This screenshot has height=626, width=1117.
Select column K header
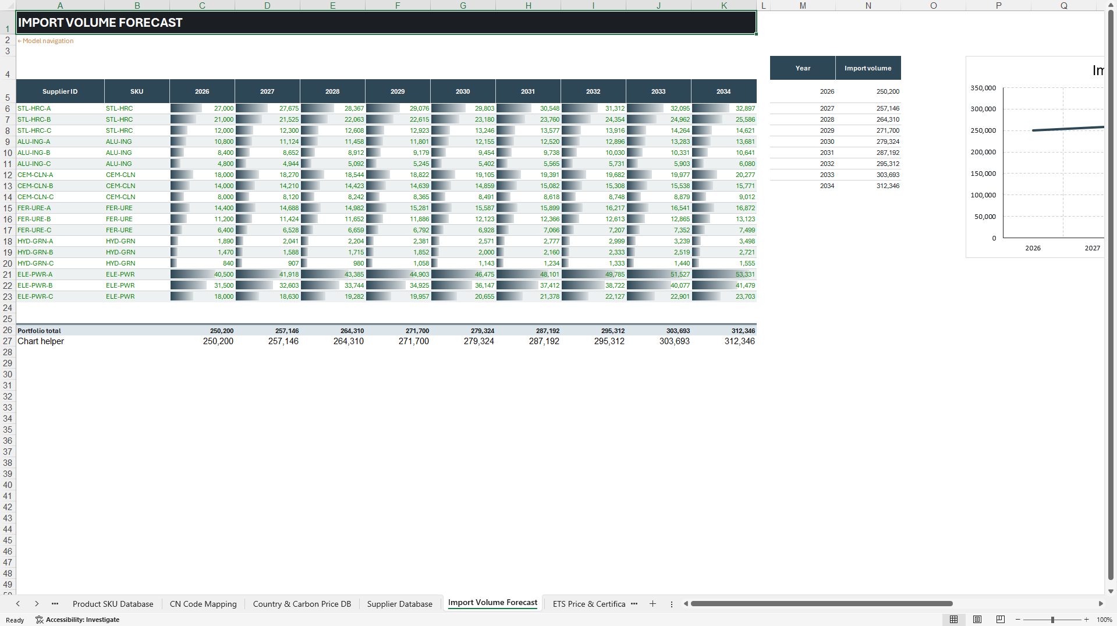724,5
